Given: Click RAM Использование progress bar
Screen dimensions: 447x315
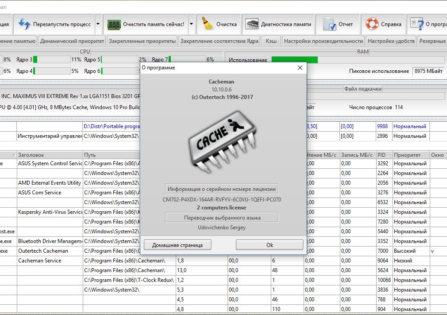Looking at the screenshot, I should point(358,60).
